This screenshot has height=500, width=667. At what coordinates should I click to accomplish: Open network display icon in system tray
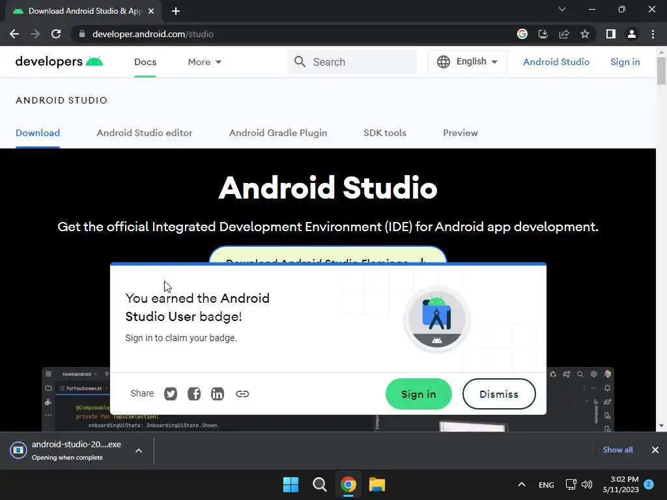(571, 484)
